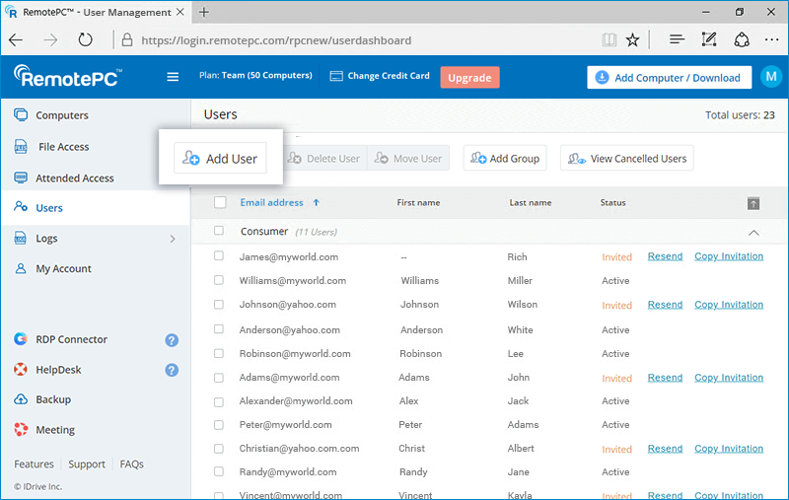789x500 pixels.
Task: Open a new browser tab
Action: click(x=204, y=12)
